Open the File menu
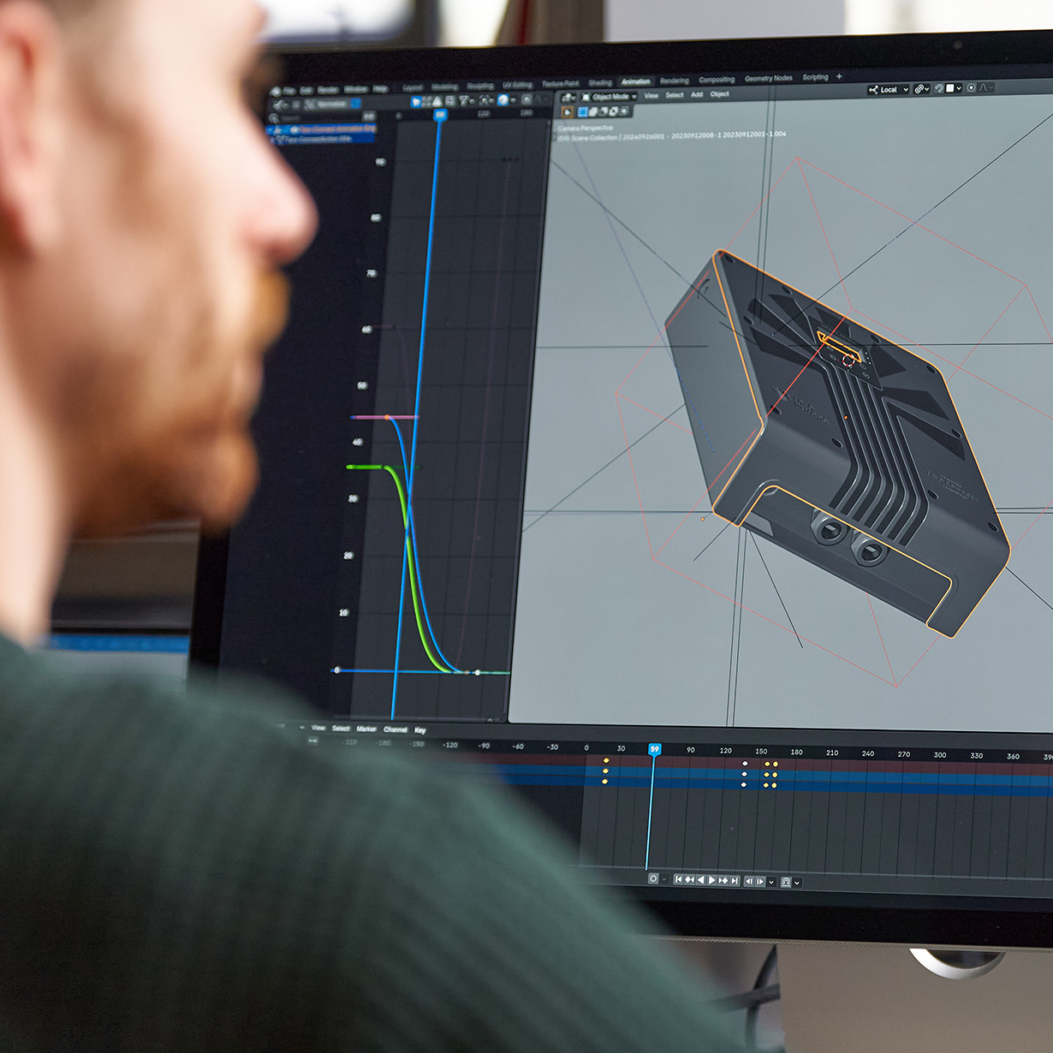The height and width of the screenshot is (1053, 1053). click(x=289, y=91)
